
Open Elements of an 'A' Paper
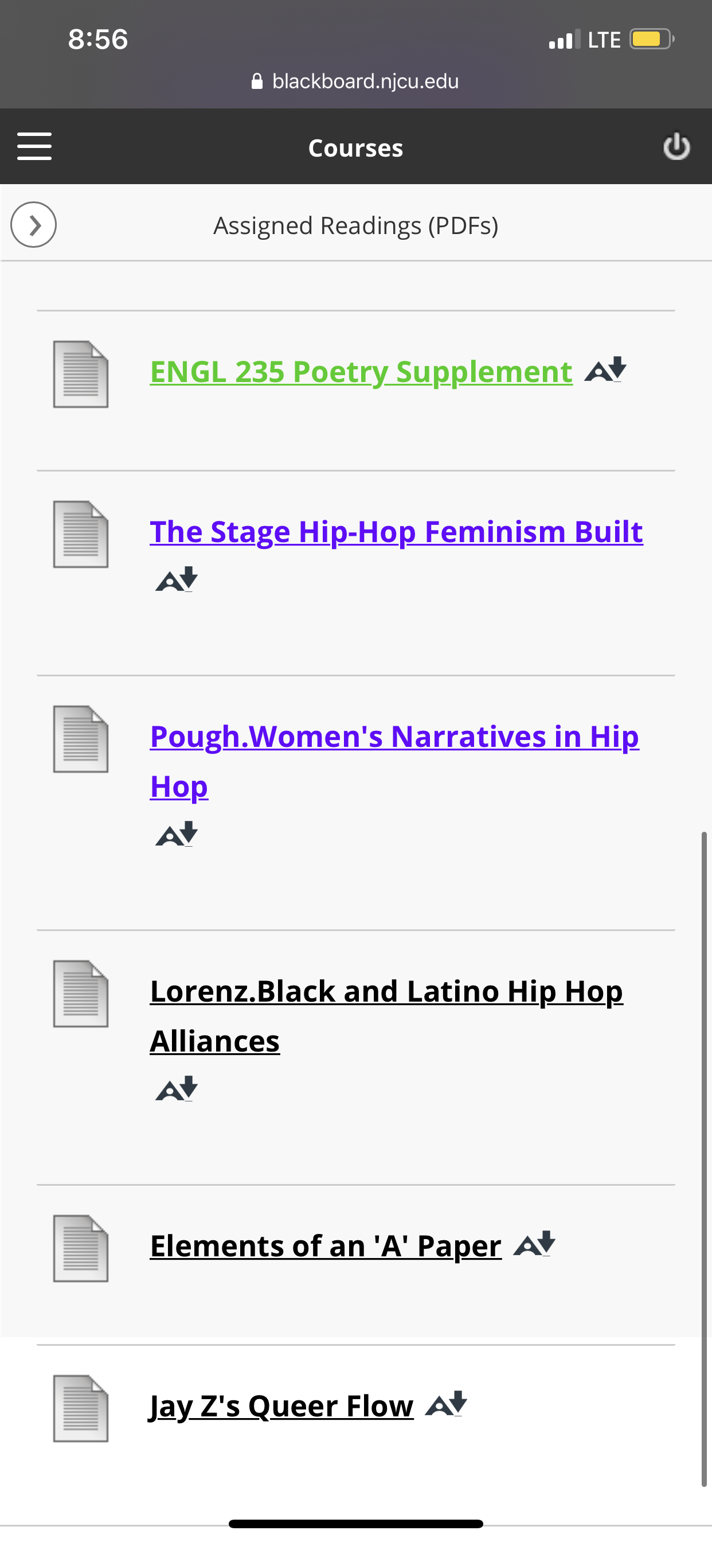coord(326,1247)
